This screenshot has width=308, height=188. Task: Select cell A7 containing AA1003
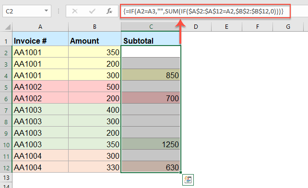(x=40, y=109)
